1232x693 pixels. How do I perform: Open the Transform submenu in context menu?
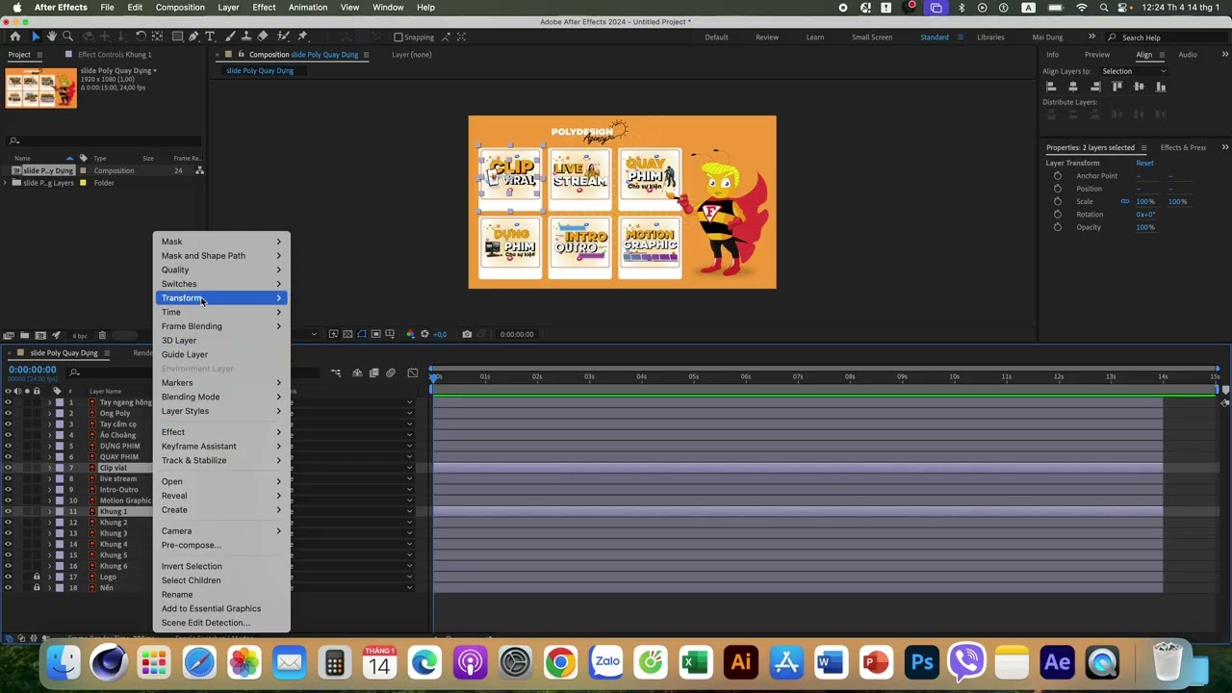pos(221,298)
